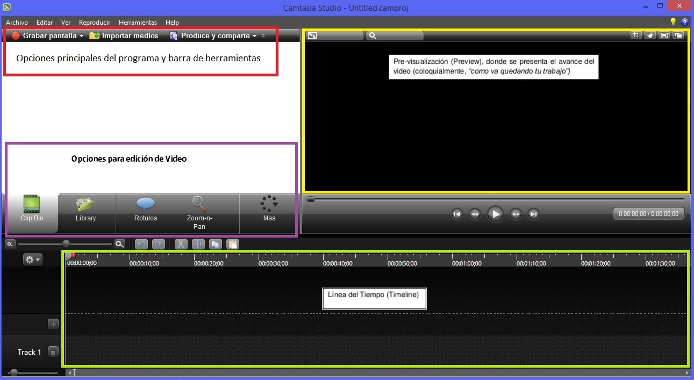The image size is (694, 380).
Task: Activate the Pan hand tool in preview
Action: (x=650, y=35)
